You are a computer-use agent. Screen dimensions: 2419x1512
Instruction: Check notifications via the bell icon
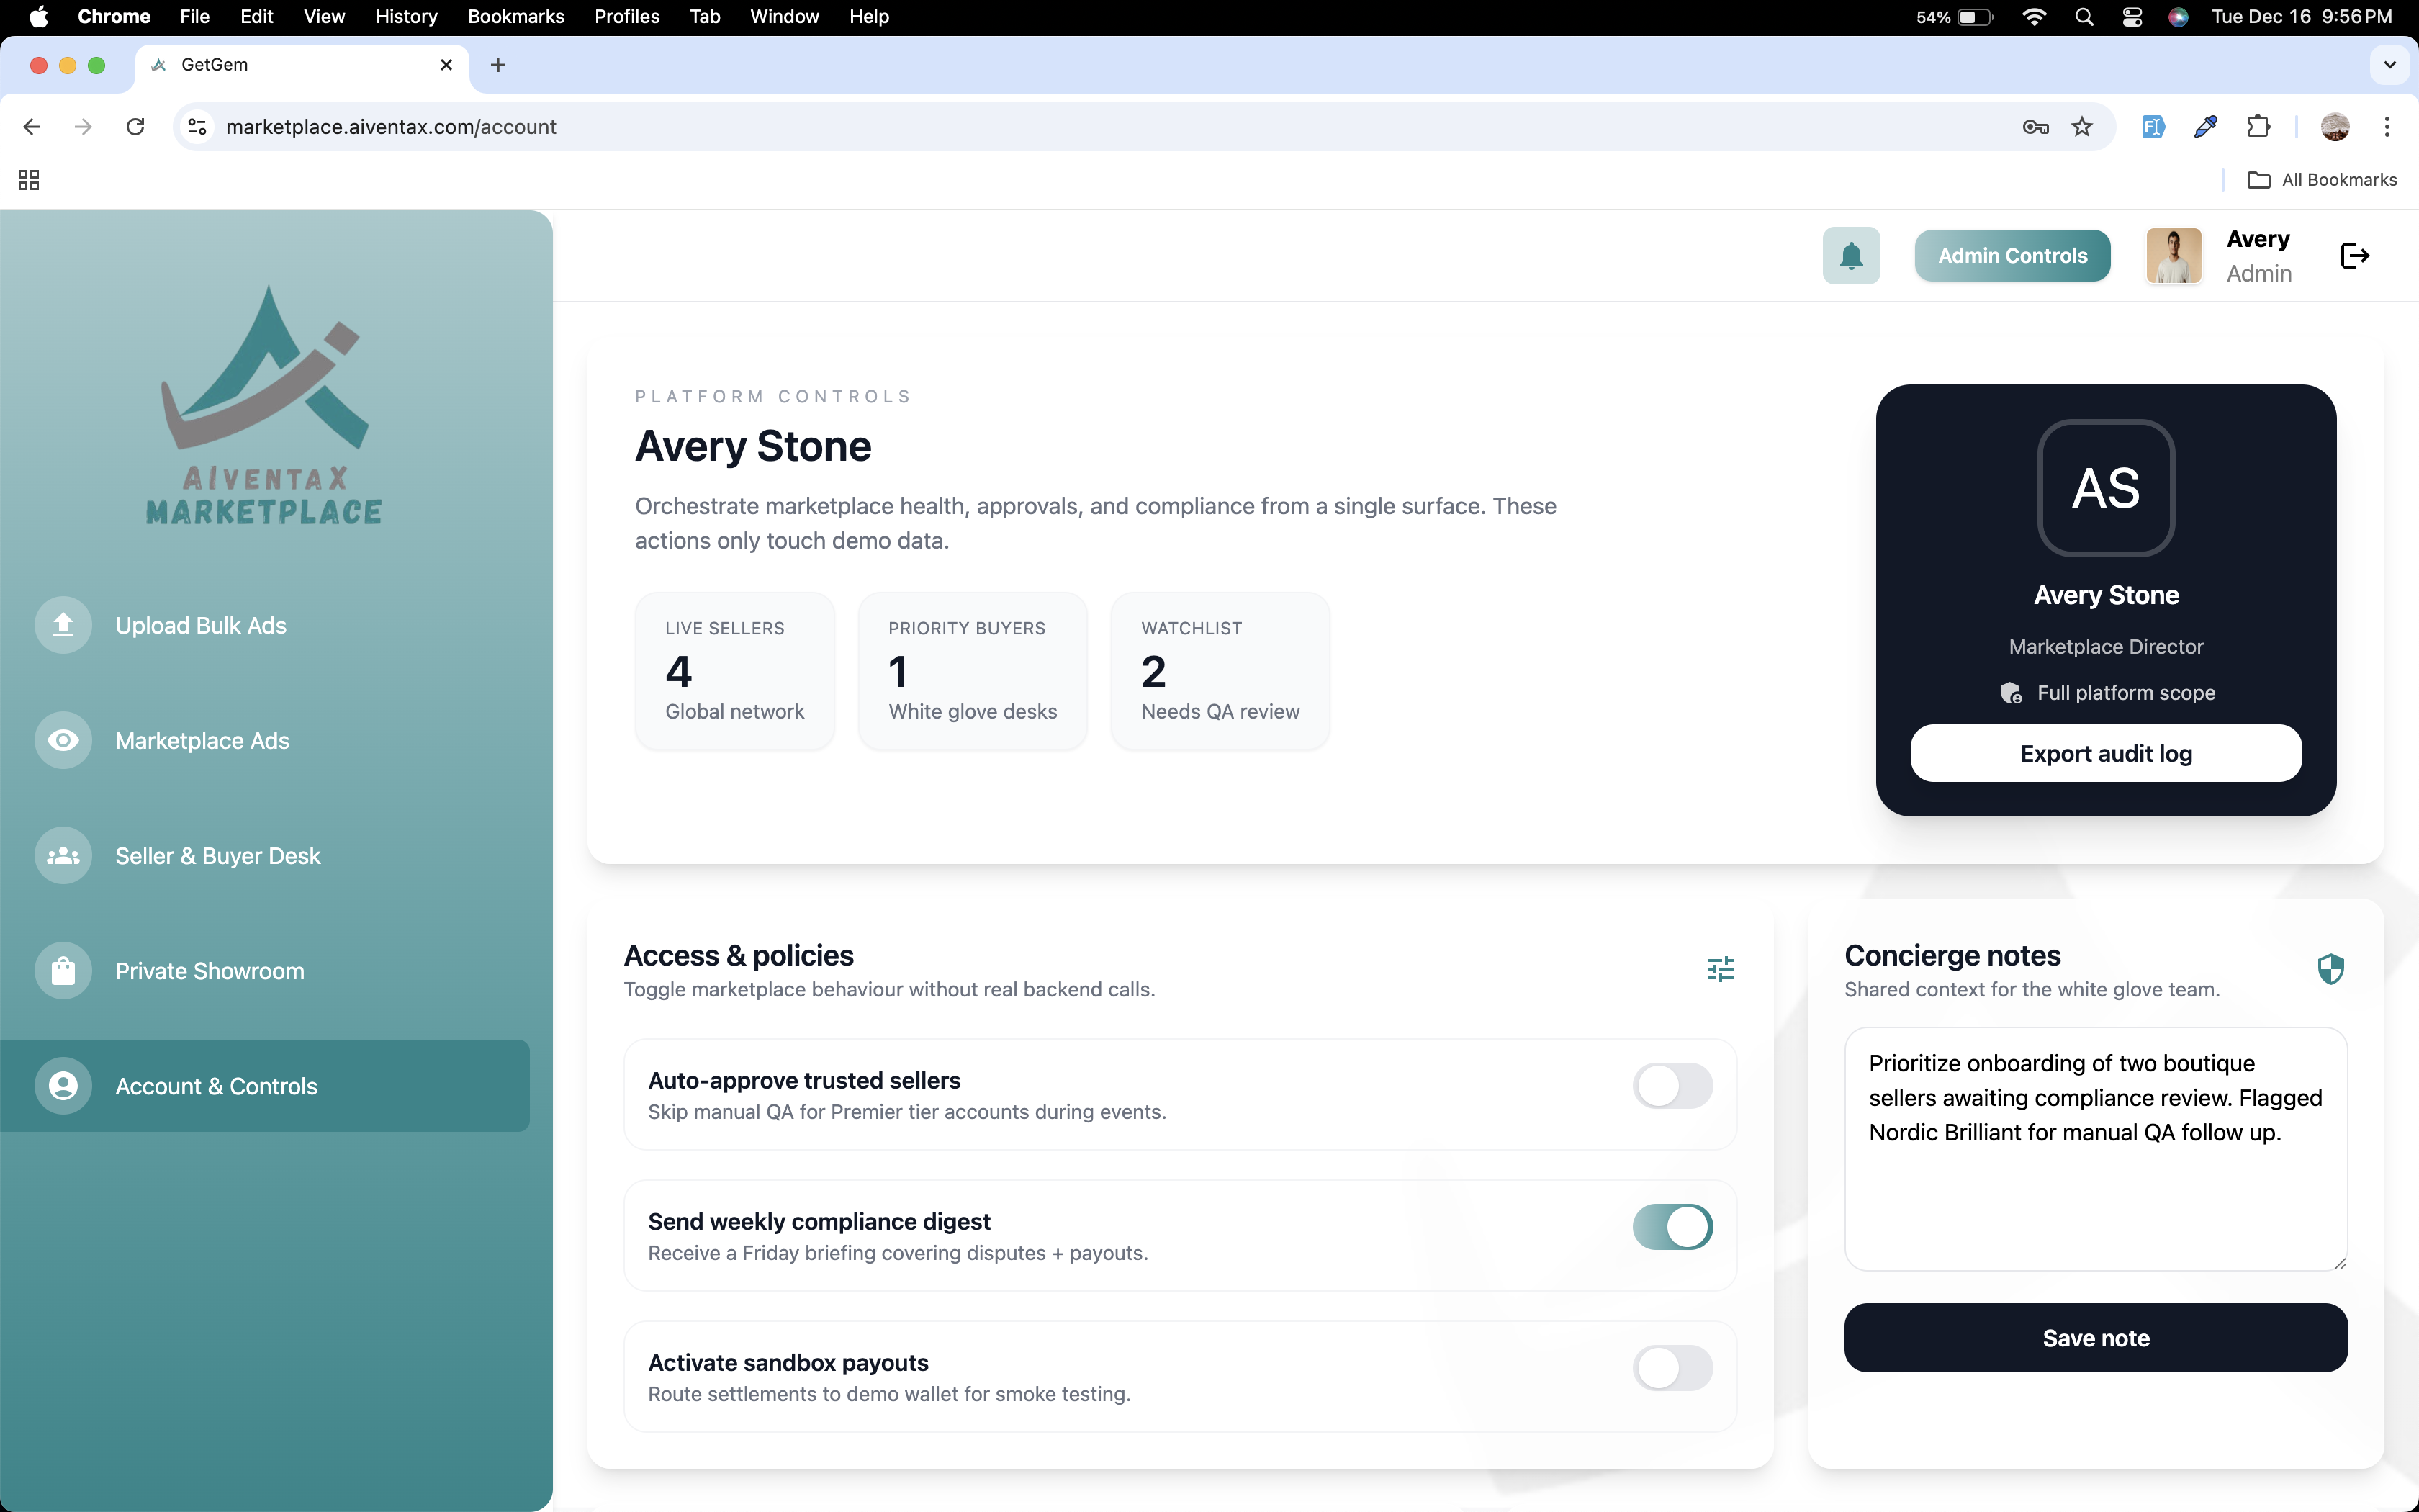(x=1851, y=255)
